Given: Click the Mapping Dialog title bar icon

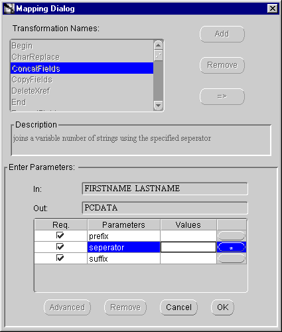Looking at the screenshot, I should (x=9, y=9).
